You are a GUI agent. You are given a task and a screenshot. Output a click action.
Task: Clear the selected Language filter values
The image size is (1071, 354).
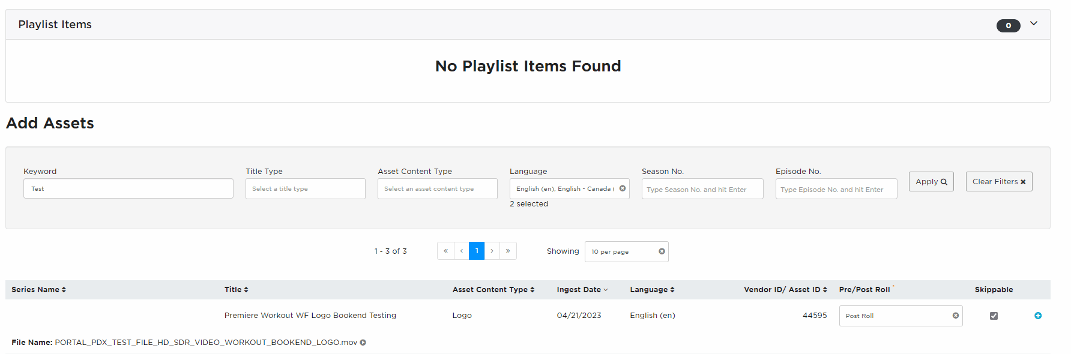tap(623, 188)
